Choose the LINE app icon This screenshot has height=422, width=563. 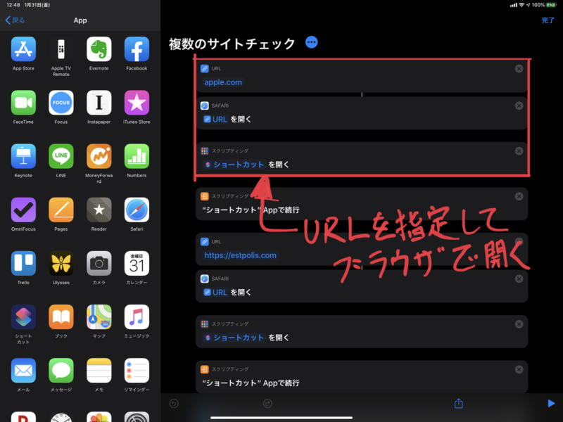[x=61, y=156]
